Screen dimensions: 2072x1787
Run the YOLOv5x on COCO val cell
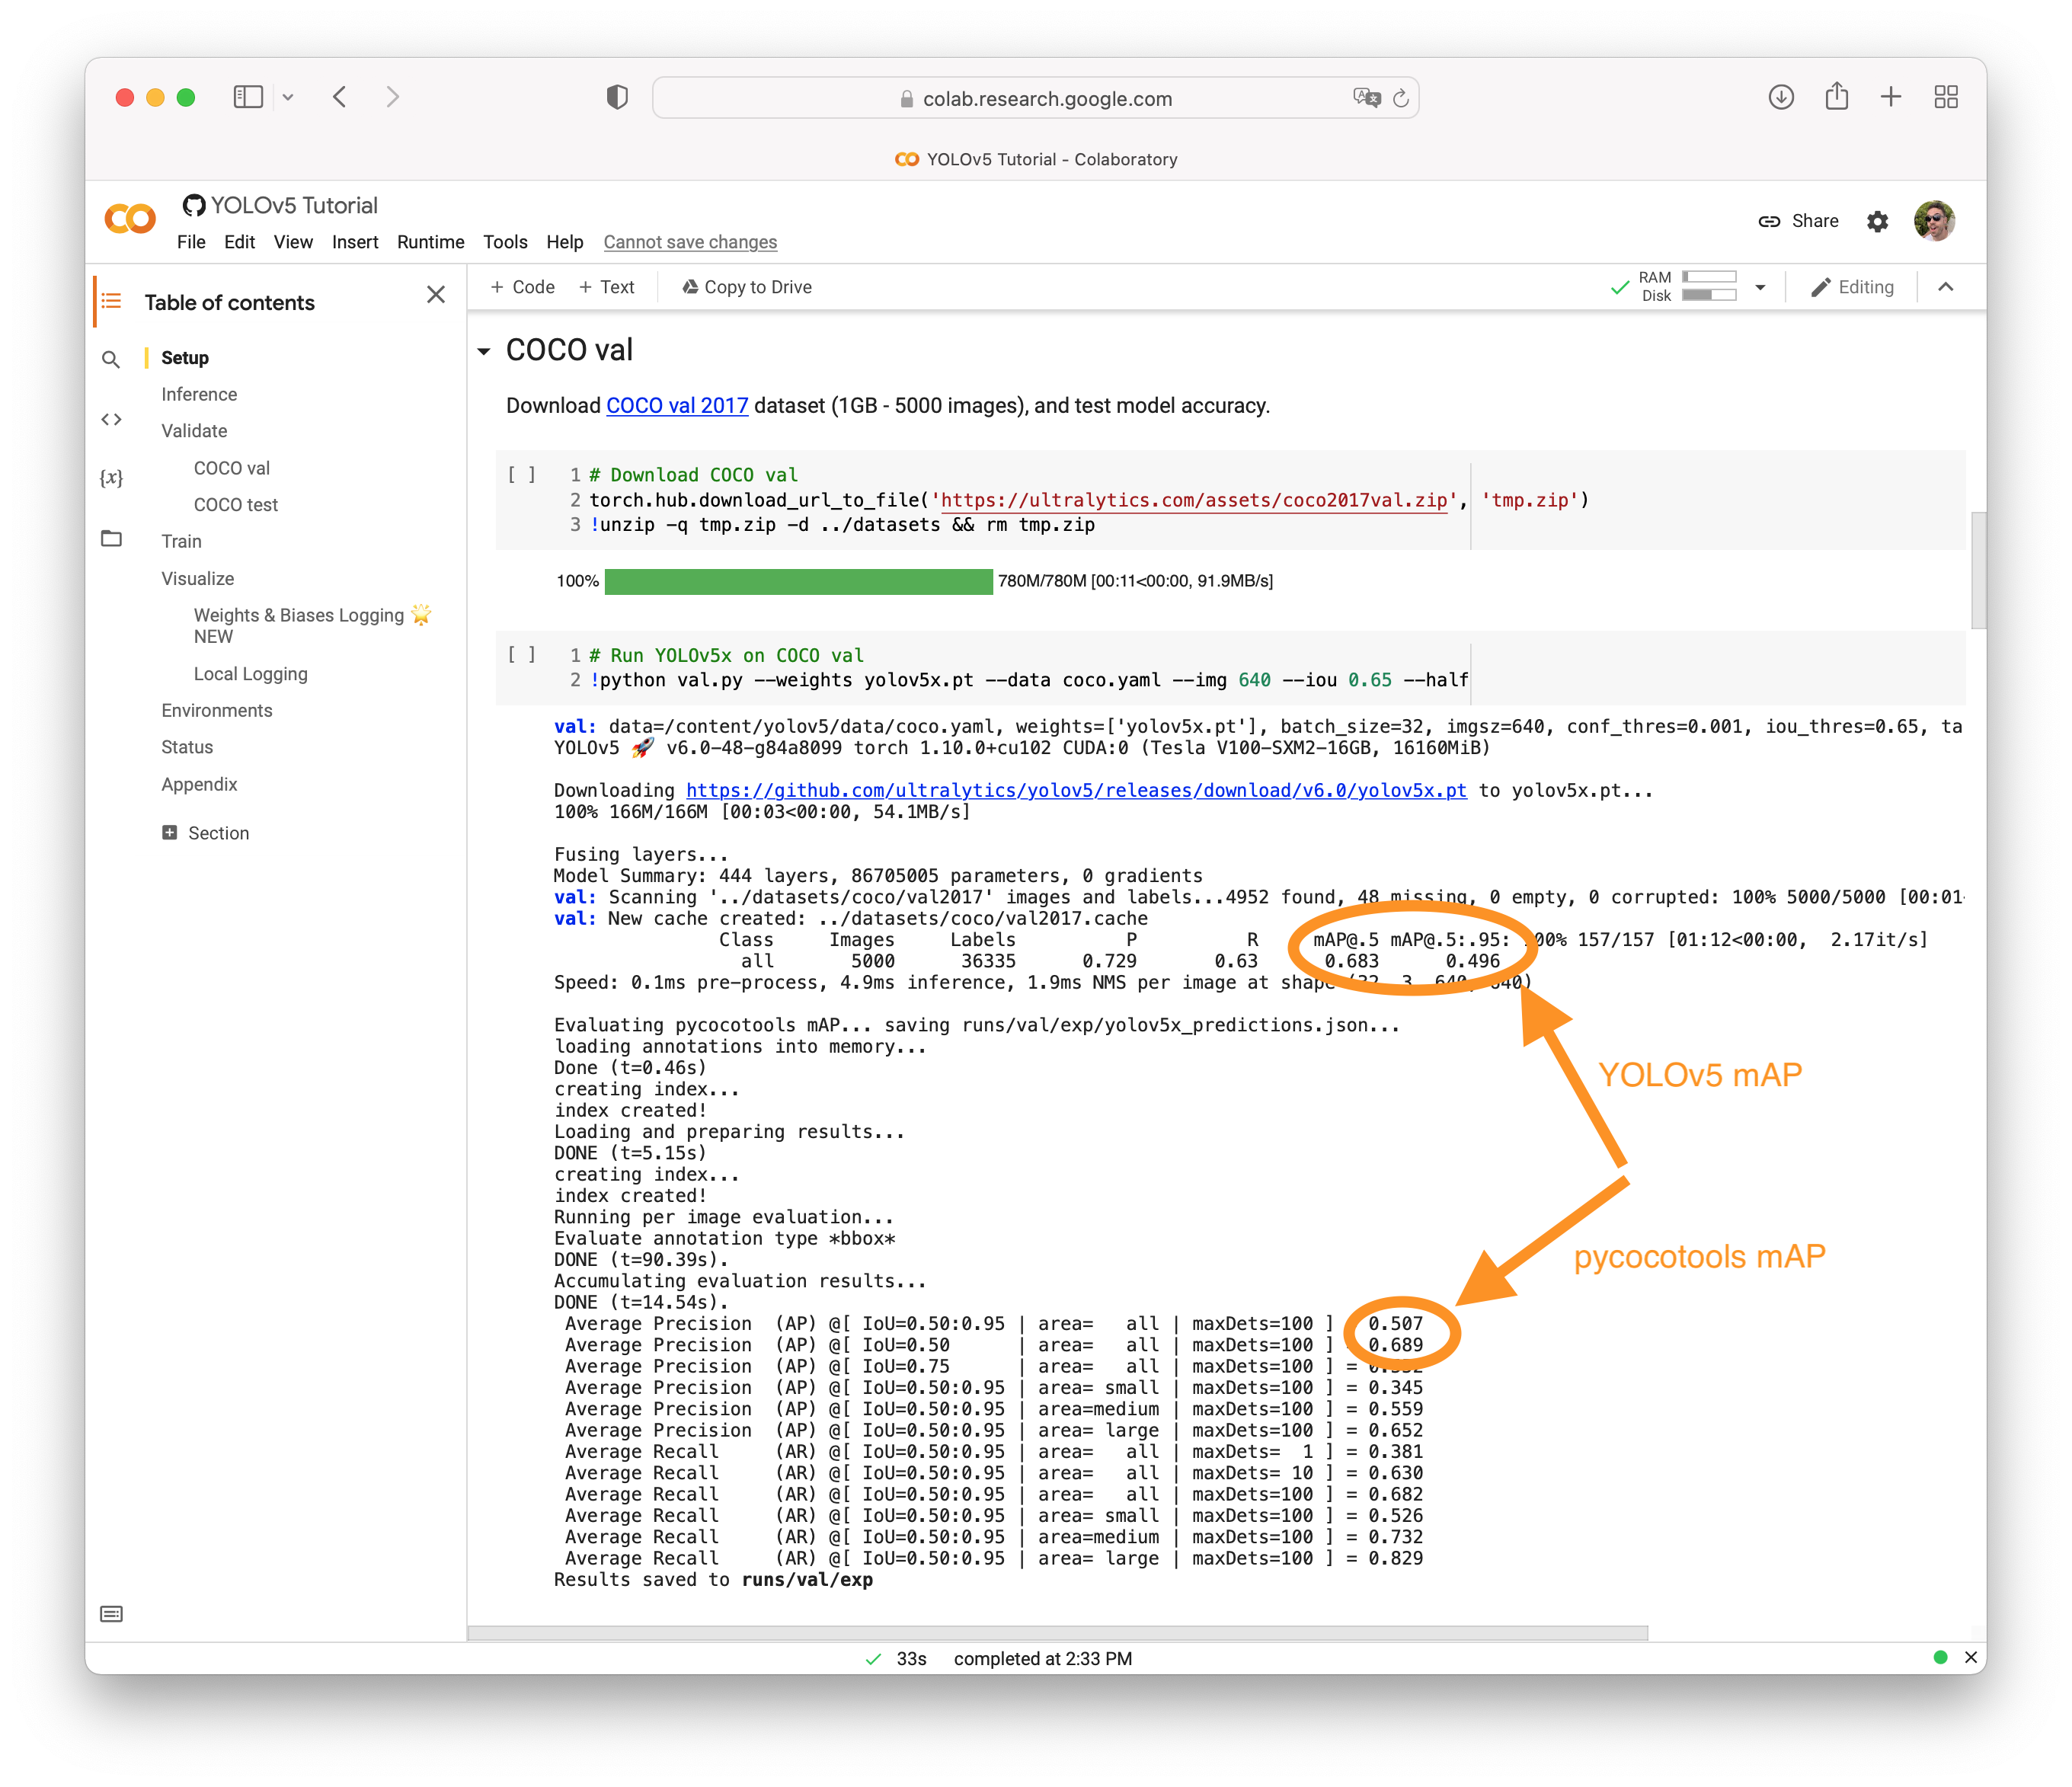(521, 655)
